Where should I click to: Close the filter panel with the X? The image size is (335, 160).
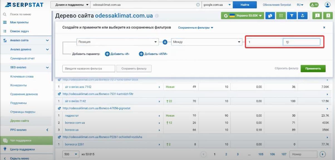(324, 27)
